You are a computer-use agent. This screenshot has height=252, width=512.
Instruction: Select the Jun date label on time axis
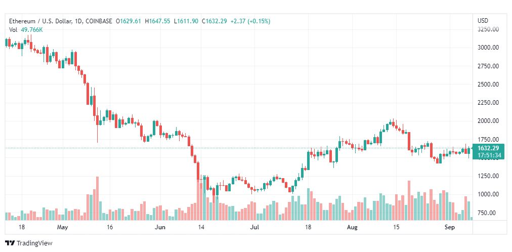(x=160, y=227)
